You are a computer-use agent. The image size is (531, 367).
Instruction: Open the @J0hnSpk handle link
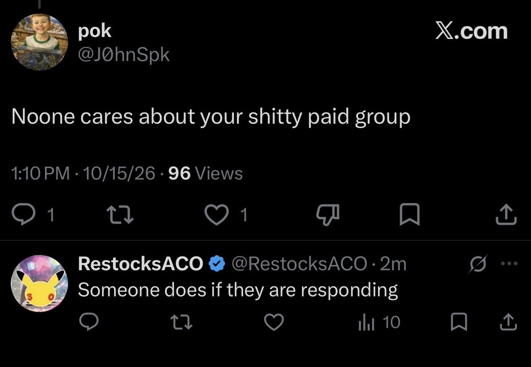pyautogui.click(x=123, y=55)
